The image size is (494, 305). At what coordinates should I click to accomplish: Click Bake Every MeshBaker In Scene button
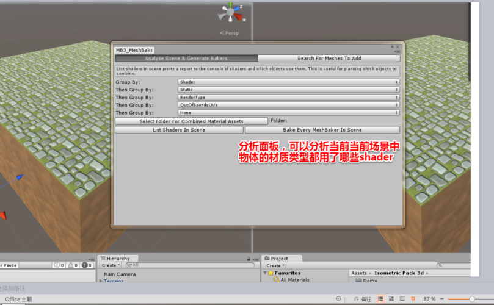point(322,130)
